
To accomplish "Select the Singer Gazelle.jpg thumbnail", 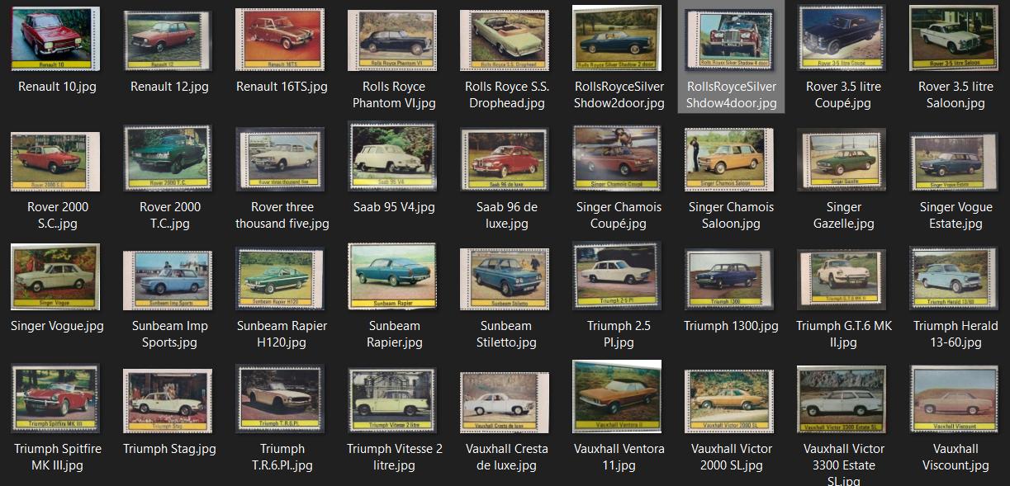I will 842,160.
